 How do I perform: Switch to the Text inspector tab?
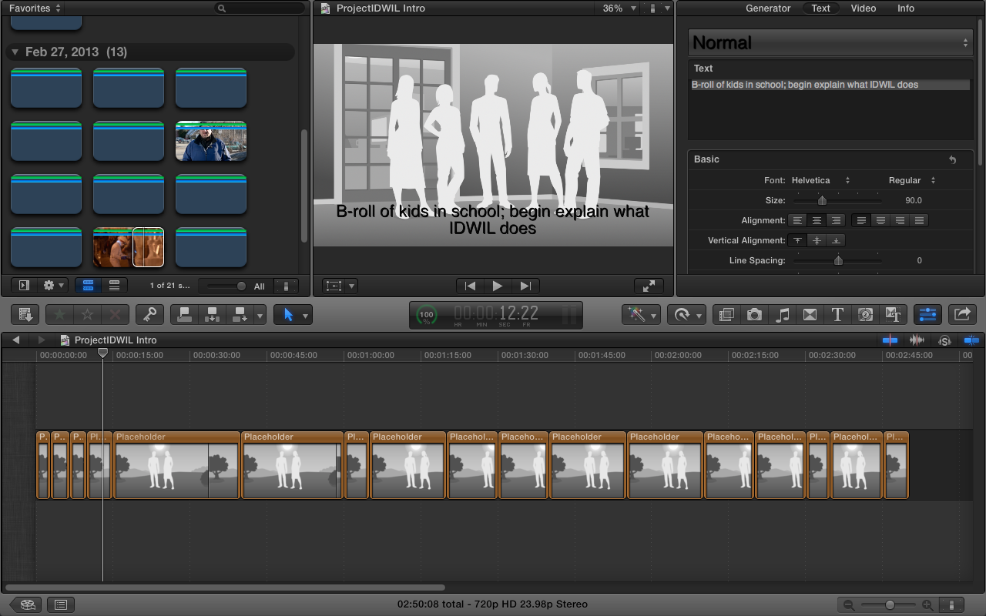pyautogui.click(x=821, y=8)
